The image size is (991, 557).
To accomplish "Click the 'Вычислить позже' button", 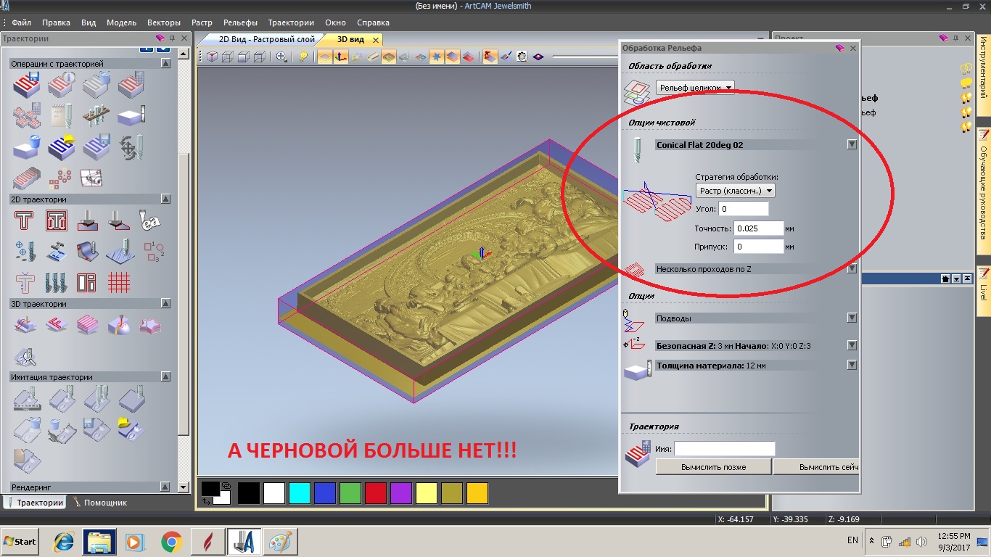I will coord(713,467).
